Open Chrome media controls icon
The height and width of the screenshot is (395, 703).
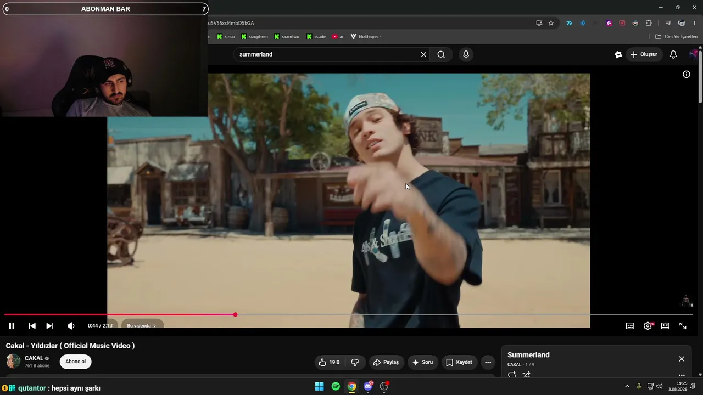coord(668,23)
